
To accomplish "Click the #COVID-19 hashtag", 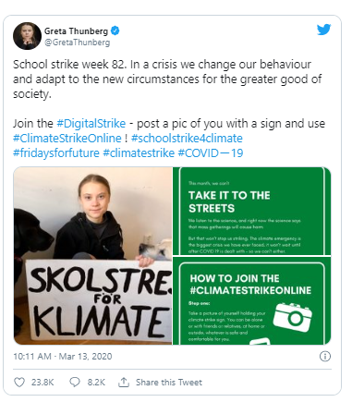I will point(211,152).
